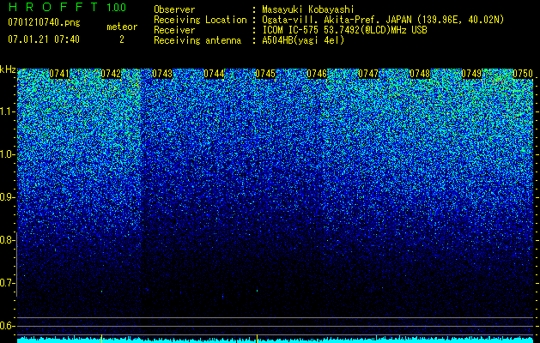Click the meteor label
Image resolution: width=540 pixels, height=343 pixels.
coord(122,27)
